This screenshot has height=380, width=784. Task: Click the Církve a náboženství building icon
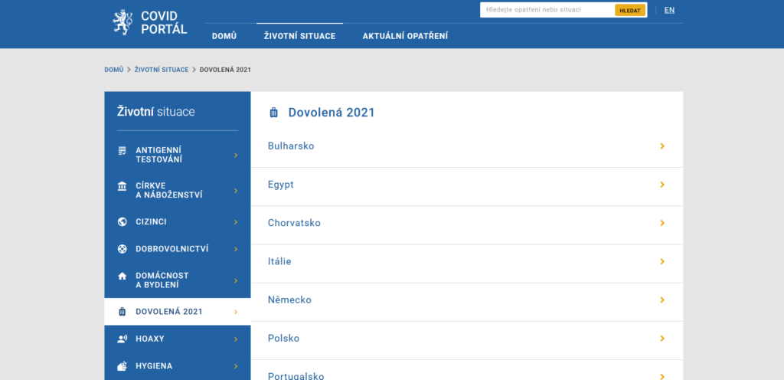pyautogui.click(x=122, y=186)
